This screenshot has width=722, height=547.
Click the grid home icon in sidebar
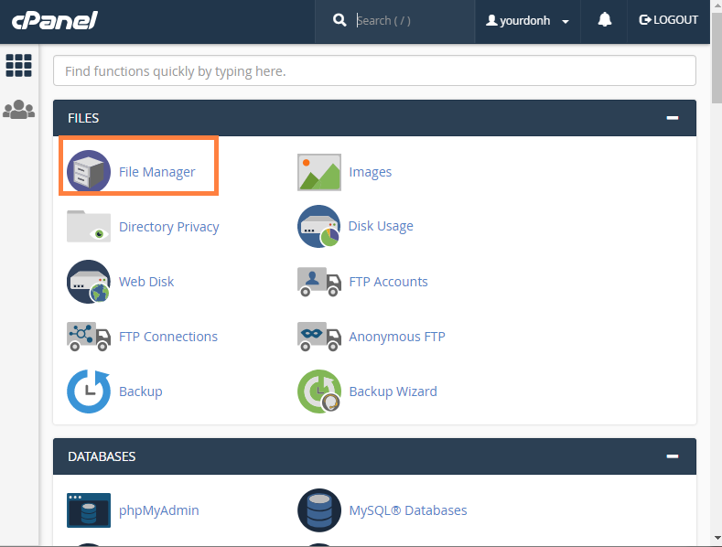(x=19, y=65)
